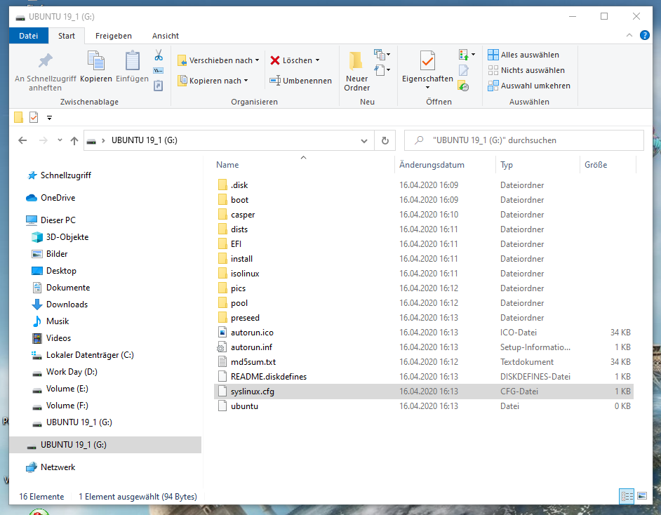This screenshot has height=515, width=661.
Task: Open the Verschieben nach dropdown
Action: point(218,60)
